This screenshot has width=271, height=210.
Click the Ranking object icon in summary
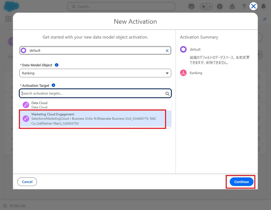click(x=183, y=73)
